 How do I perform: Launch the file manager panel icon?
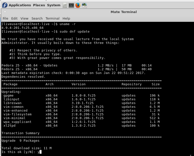(x=65, y=5)
